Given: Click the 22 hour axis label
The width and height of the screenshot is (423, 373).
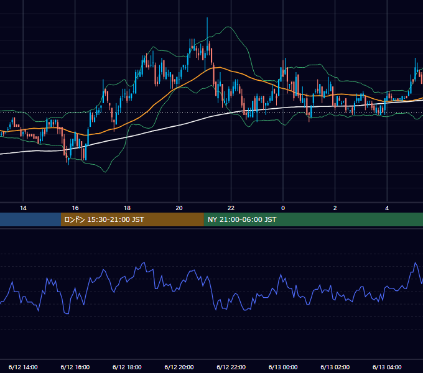Looking at the screenshot, I should (231, 208).
